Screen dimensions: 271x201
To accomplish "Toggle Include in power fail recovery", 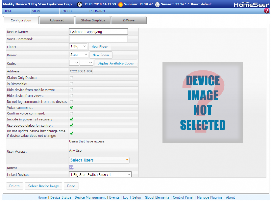I will point(72,119).
